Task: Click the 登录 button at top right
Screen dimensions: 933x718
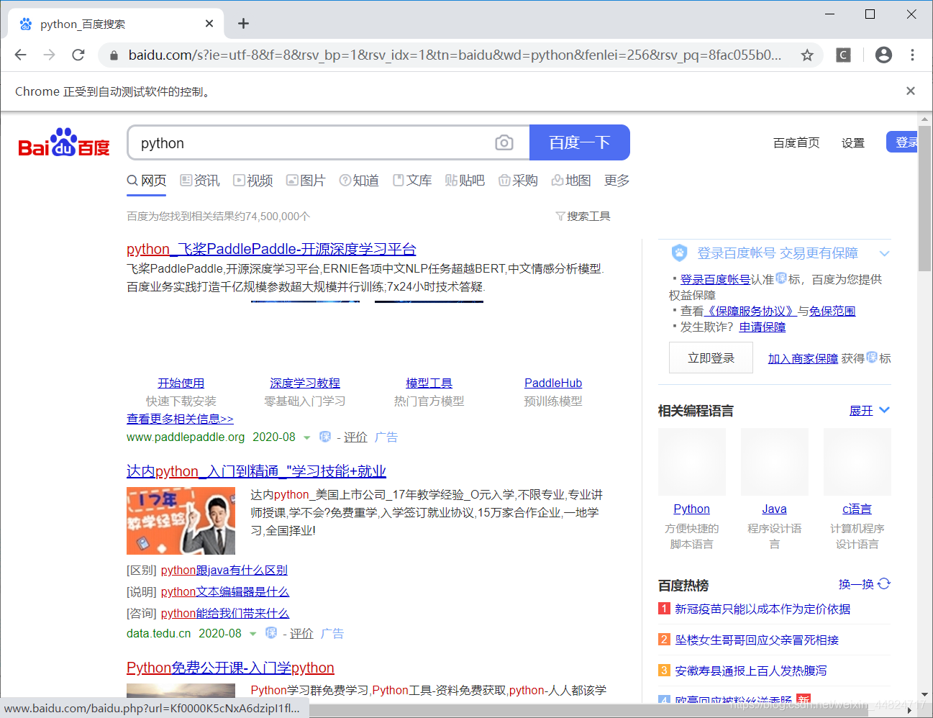Action: (x=903, y=142)
